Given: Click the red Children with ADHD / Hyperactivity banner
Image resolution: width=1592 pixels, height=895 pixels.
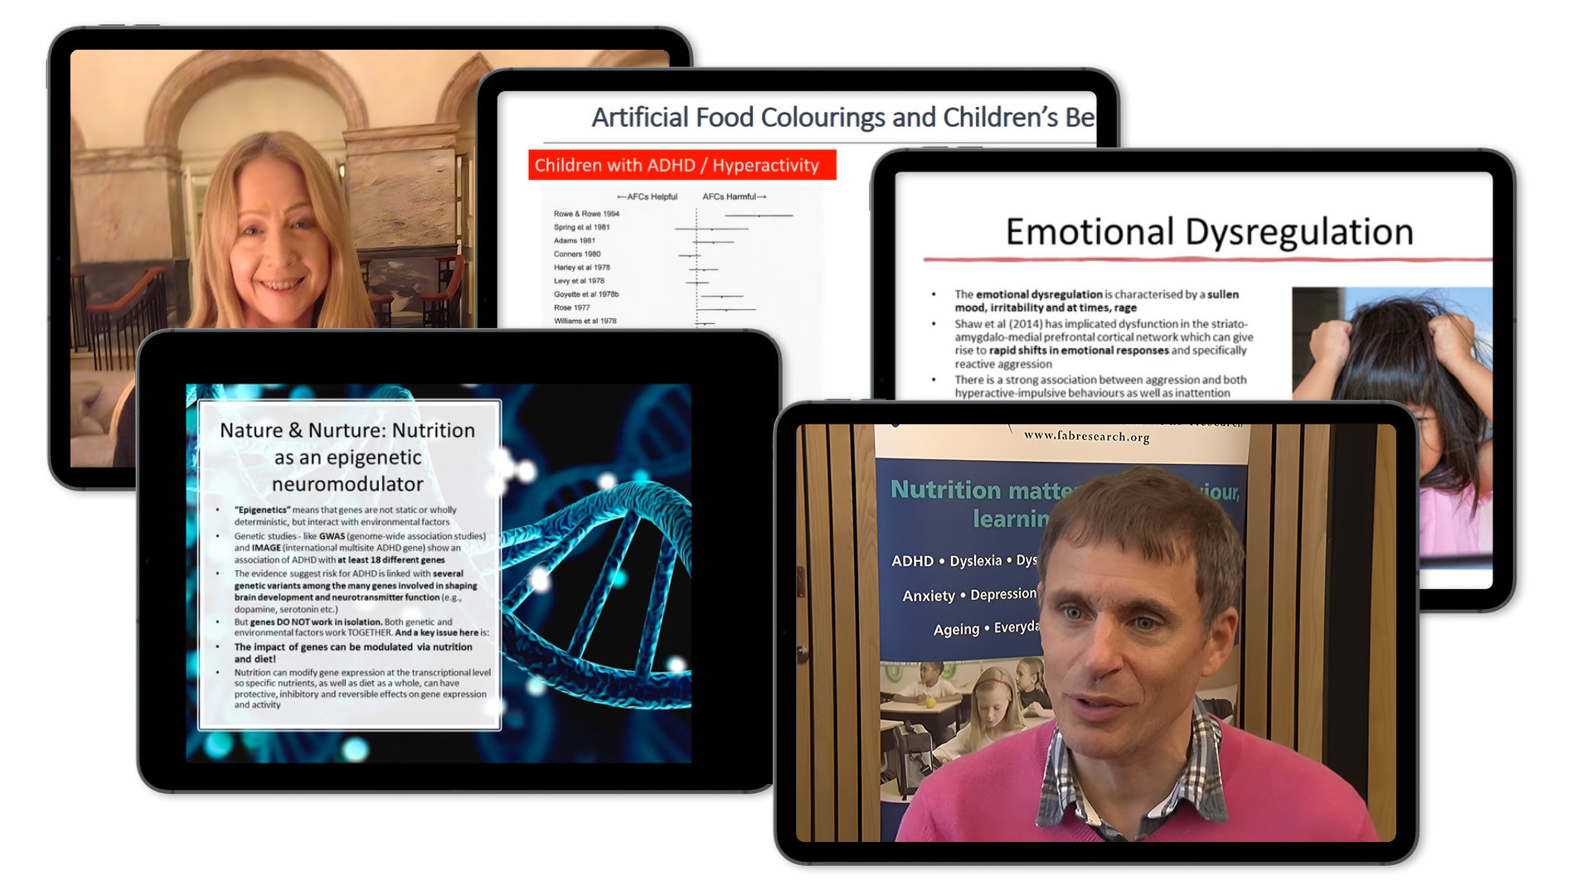Looking at the screenshot, I should pos(682,165).
